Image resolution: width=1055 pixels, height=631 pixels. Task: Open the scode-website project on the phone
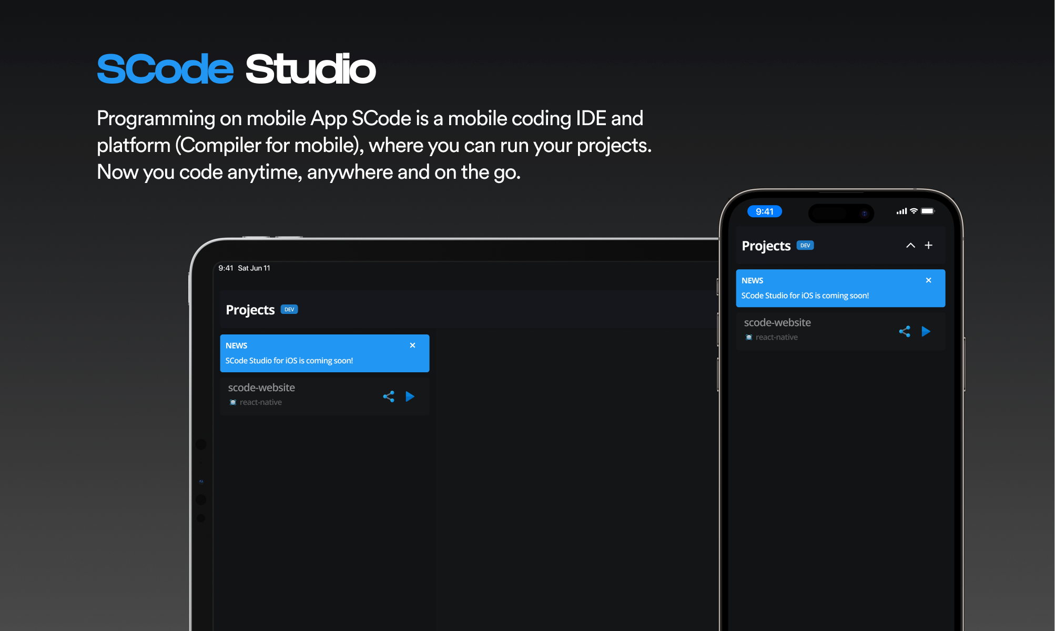pyautogui.click(x=840, y=331)
